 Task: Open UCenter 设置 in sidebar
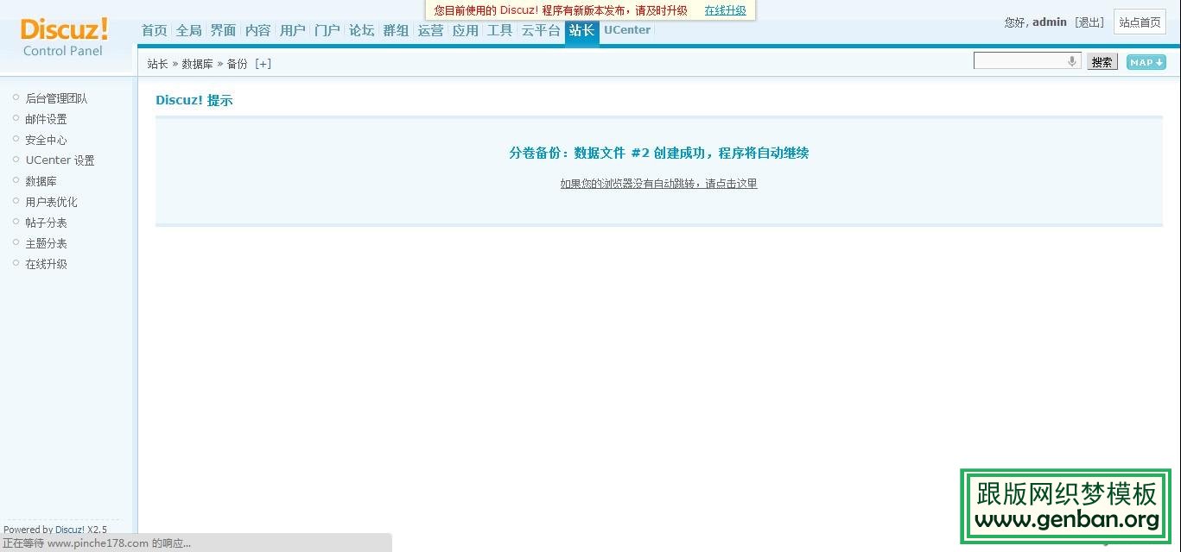[60, 160]
